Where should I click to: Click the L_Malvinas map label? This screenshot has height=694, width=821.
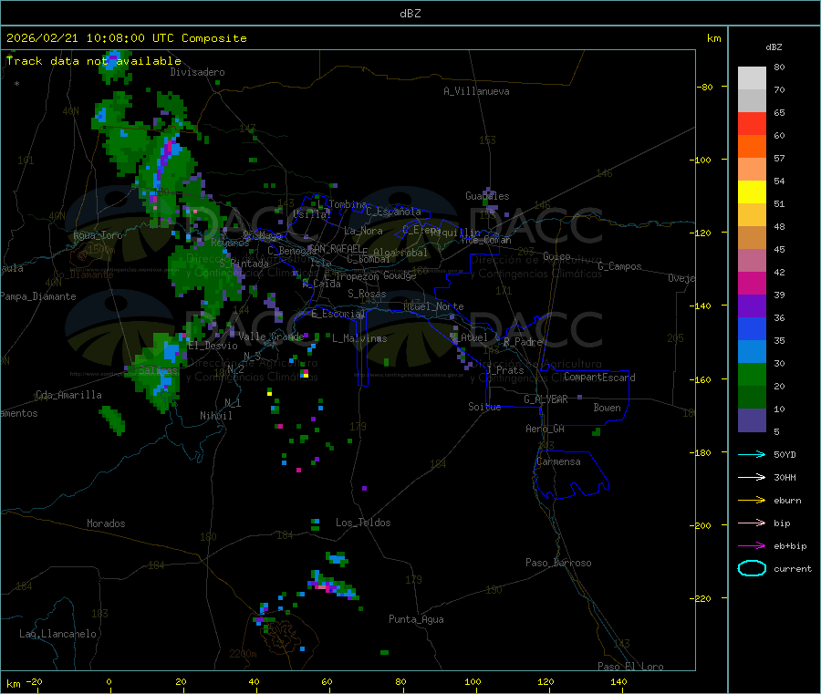[359, 338]
